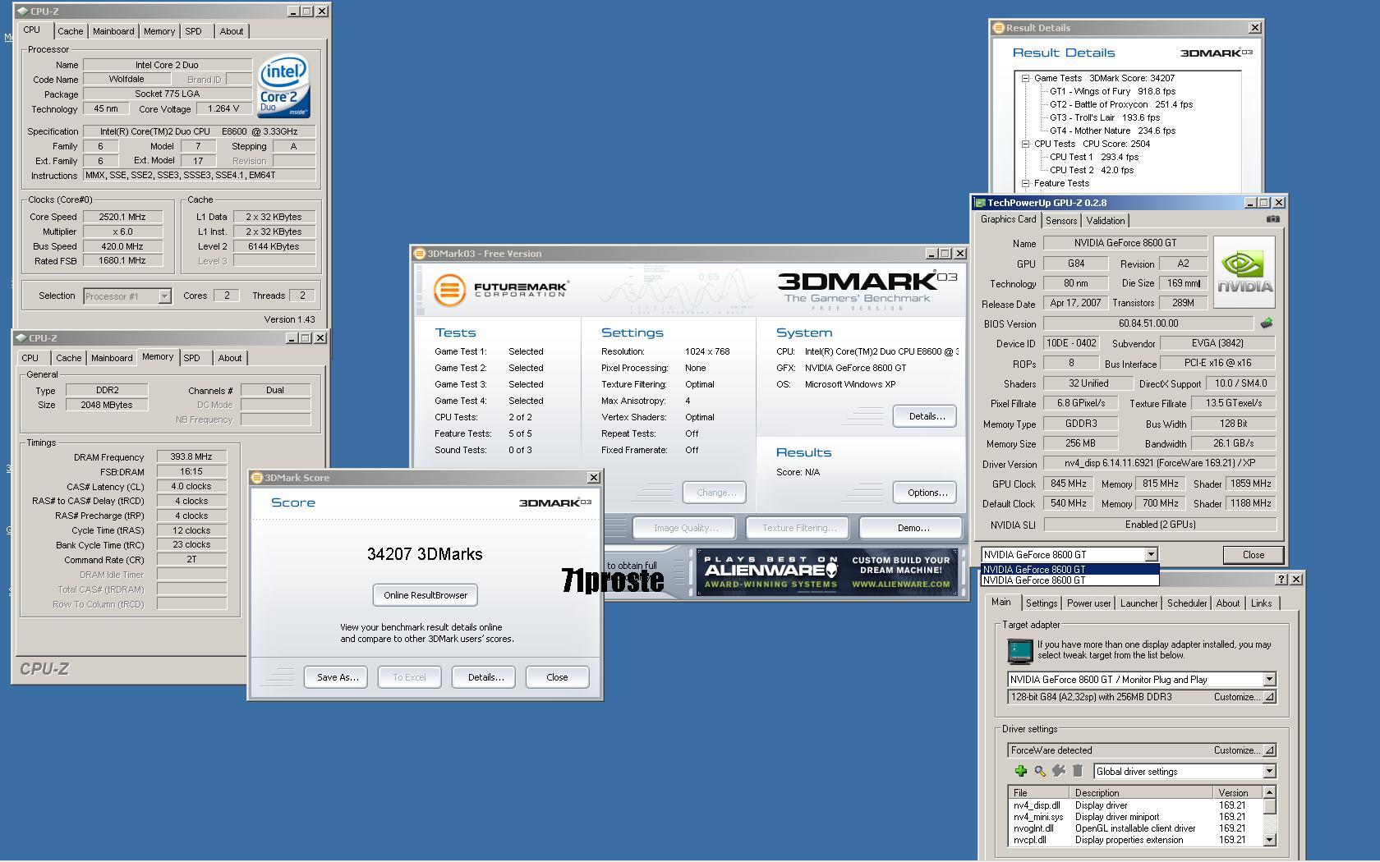
Task: Select the nvoglnt.dll row in the file list
Action: [x=1135, y=828]
